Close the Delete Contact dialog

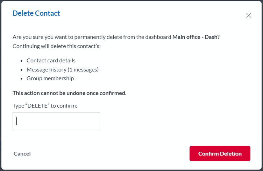click(249, 15)
